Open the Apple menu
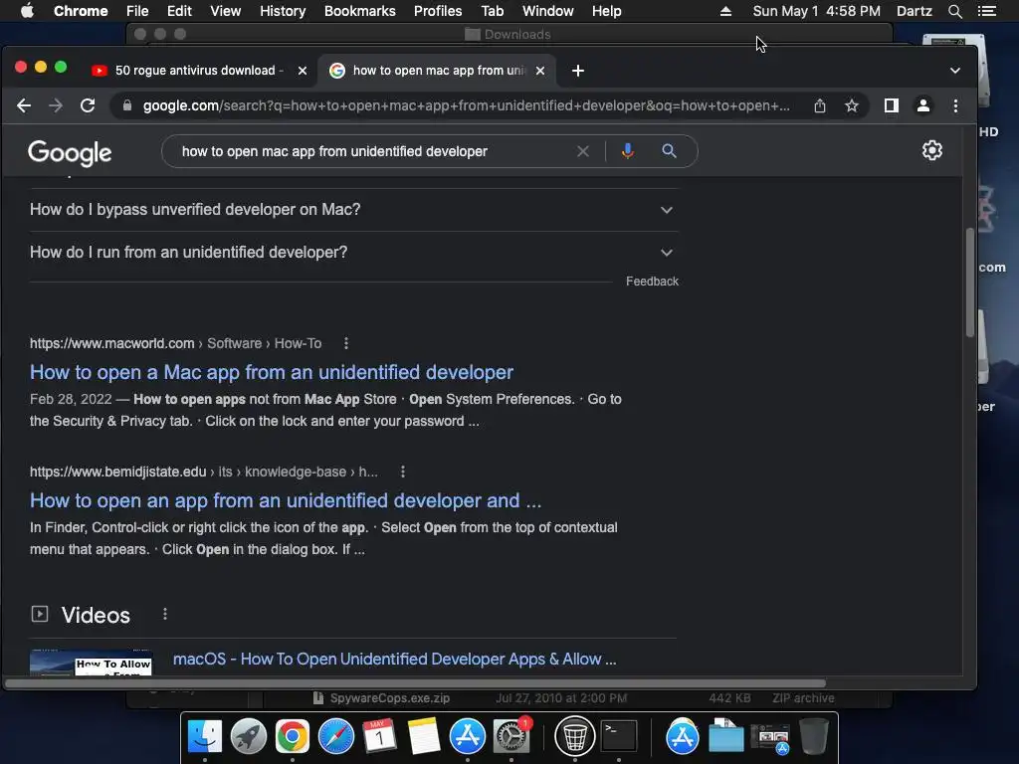Viewport: 1019px width, 764px height. pyautogui.click(x=27, y=11)
